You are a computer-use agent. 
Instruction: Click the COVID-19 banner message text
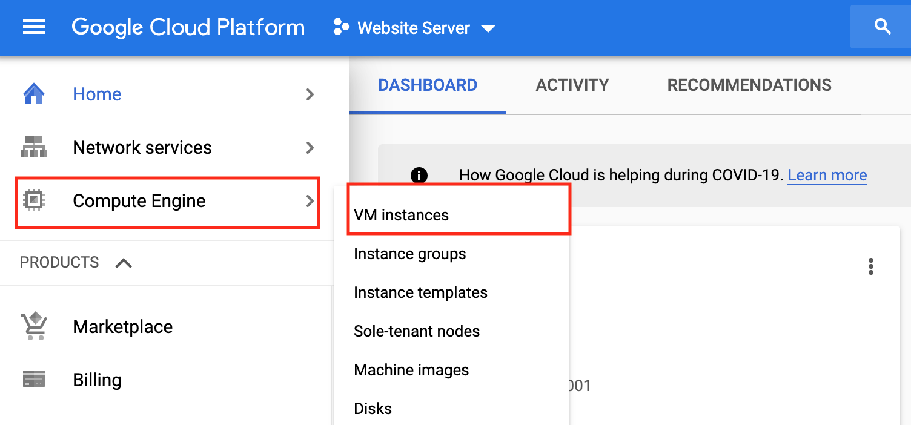[621, 176]
